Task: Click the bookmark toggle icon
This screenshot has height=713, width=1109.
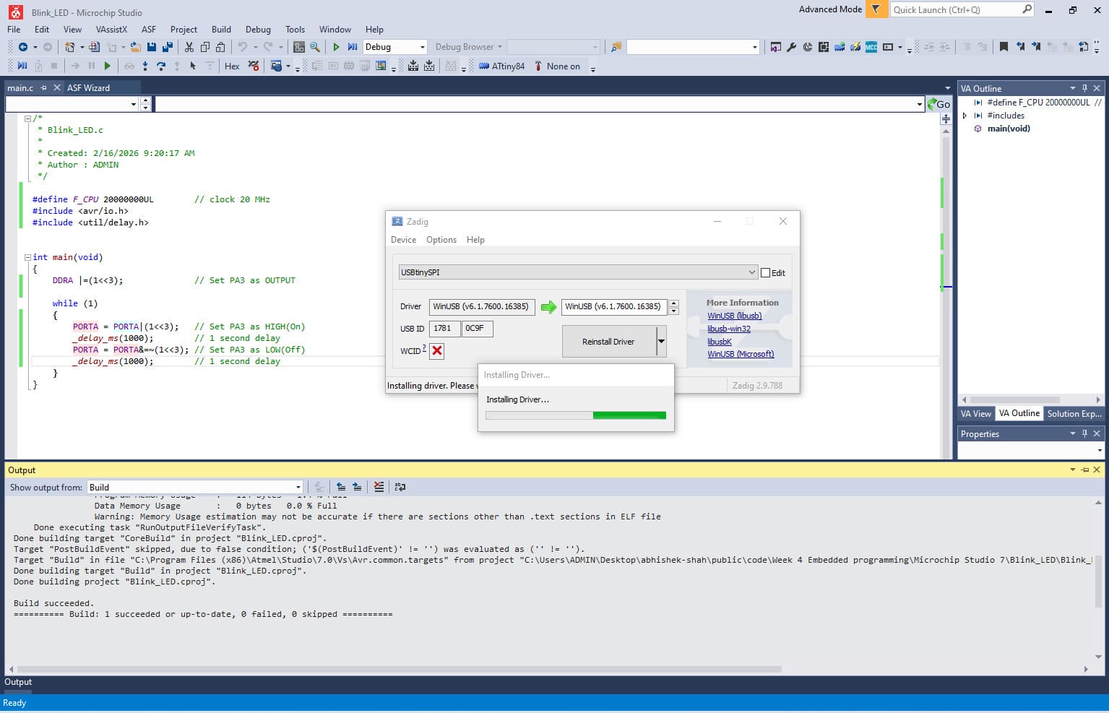Action: point(1004,47)
